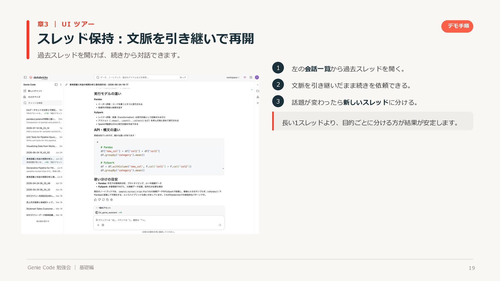500x281 pixels.
Task: Click the notebook icon beside 02_genie_assistant
Action: click(97, 213)
